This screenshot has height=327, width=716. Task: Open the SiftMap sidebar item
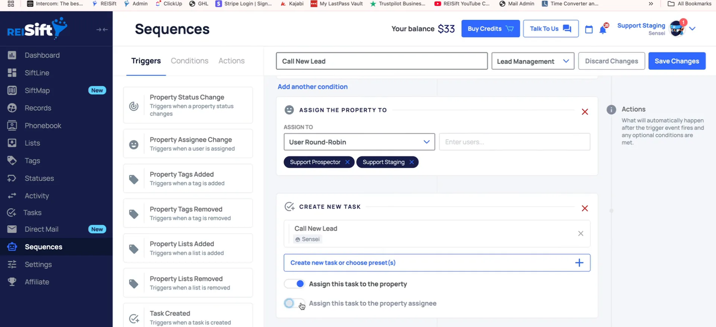(x=37, y=90)
